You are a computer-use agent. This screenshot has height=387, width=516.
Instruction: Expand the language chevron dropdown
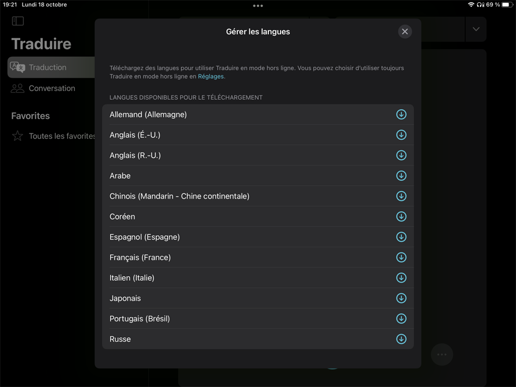tap(476, 29)
